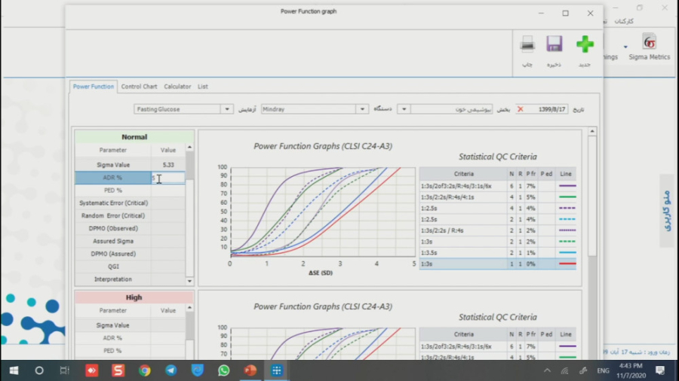Click Criteria column header in Normal list
Image resolution: width=679 pixels, height=381 pixels.
pos(463,174)
